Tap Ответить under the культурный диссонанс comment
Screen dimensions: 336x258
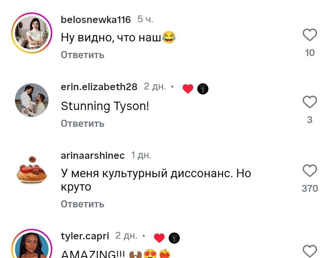coord(82,204)
